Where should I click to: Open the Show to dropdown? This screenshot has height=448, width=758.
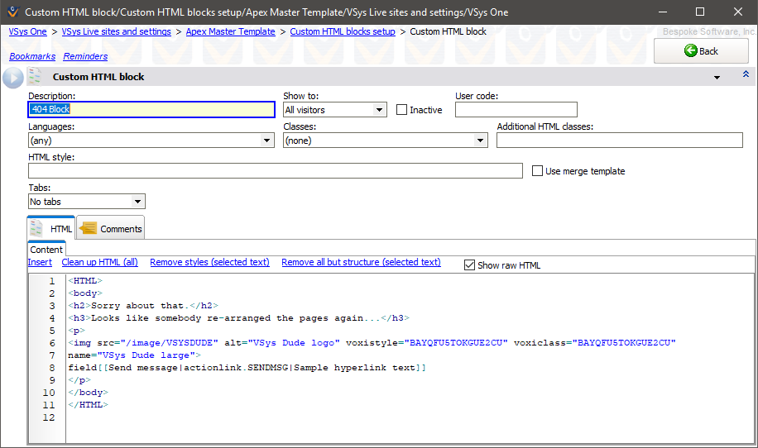[x=334, y=110]
